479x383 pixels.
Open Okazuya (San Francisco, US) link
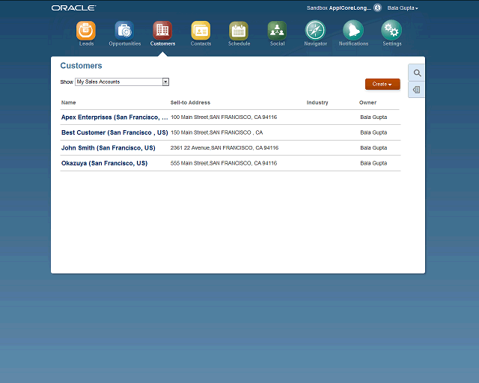pos(104,163)
